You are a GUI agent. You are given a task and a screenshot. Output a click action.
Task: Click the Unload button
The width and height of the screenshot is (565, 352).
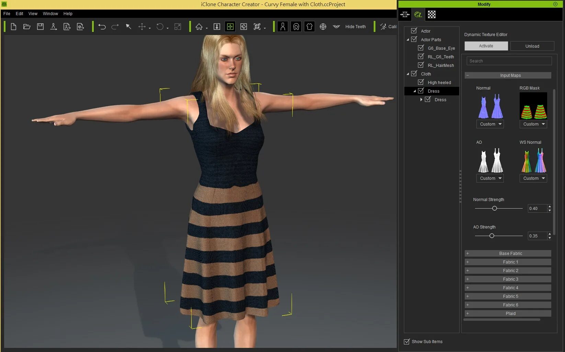pos(532,46)
